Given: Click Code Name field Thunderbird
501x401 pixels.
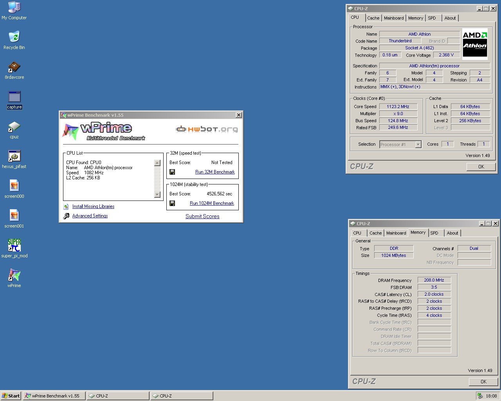Looking at the screenshot, I should tap(400, 41).
